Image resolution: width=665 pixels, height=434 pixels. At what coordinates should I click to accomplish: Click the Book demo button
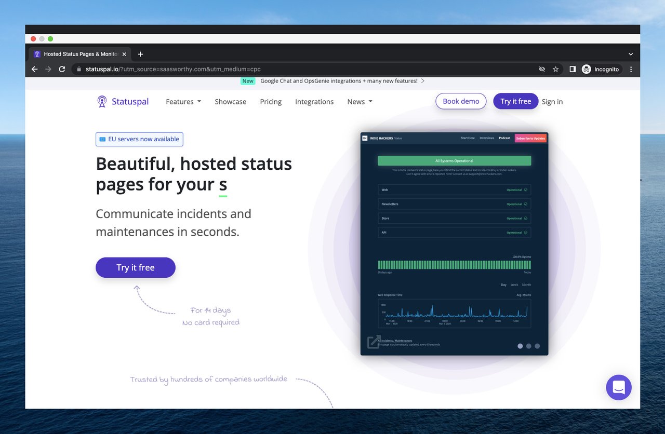(461, 101)
